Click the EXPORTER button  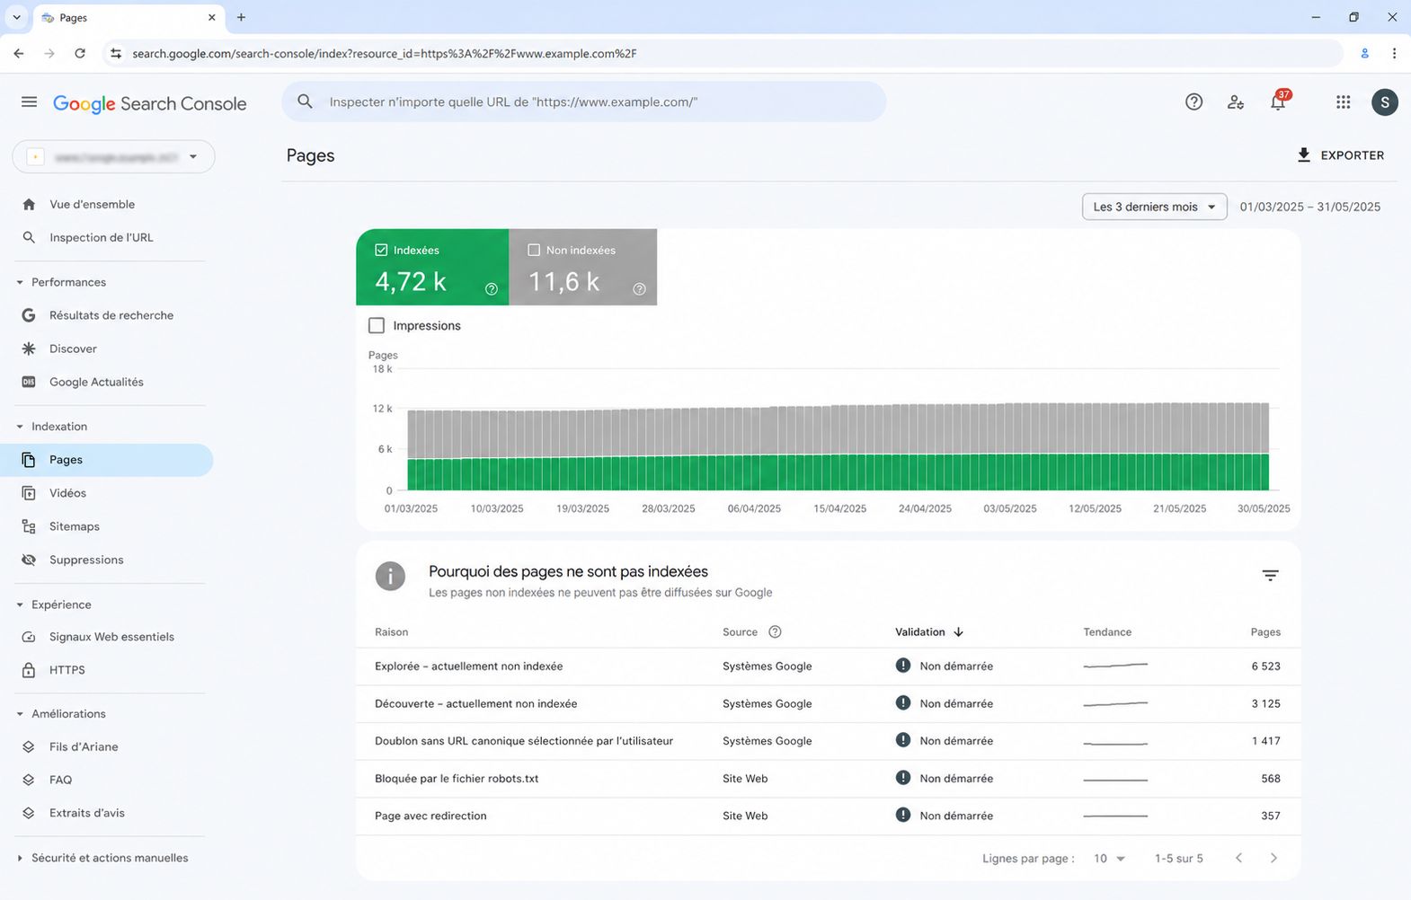1340,155
